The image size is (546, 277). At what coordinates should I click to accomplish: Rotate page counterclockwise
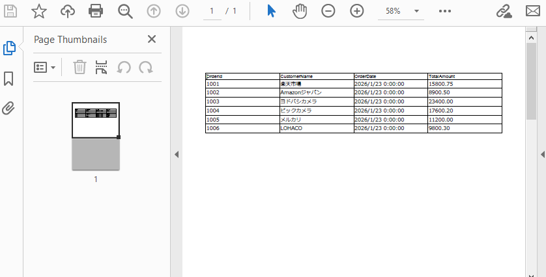124,67
